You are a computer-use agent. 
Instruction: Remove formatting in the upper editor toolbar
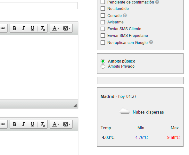point(43,28)
